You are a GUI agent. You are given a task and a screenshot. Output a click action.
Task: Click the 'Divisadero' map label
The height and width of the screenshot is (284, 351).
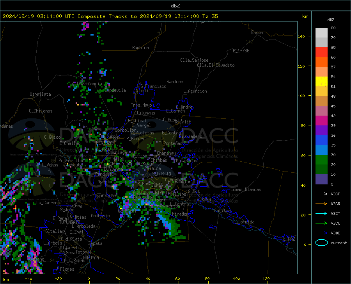[190, 136]
